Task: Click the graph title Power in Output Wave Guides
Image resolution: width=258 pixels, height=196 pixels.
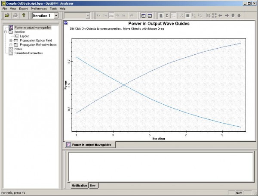Action: click(159, 24)
